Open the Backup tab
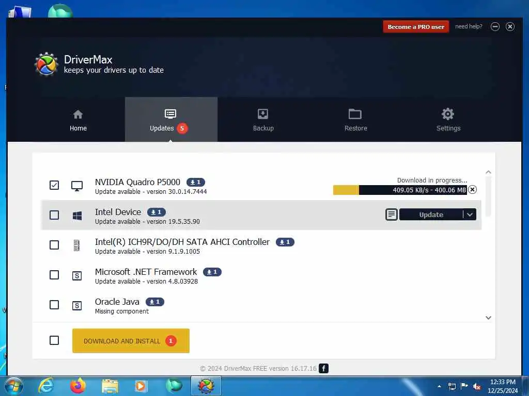This screenshot has height=396, width=529. click(x=263, y=120)
